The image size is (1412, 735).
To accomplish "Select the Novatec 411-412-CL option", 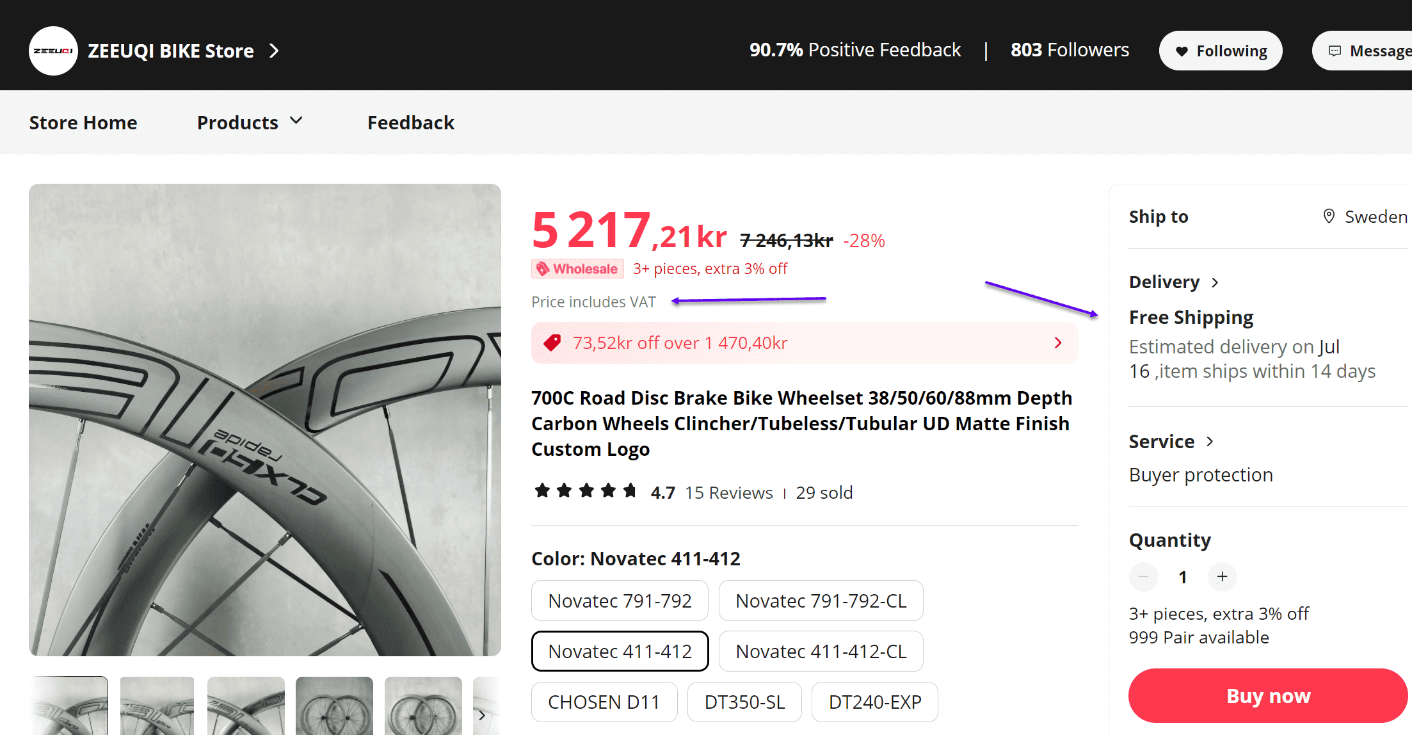I will [821, 651].
